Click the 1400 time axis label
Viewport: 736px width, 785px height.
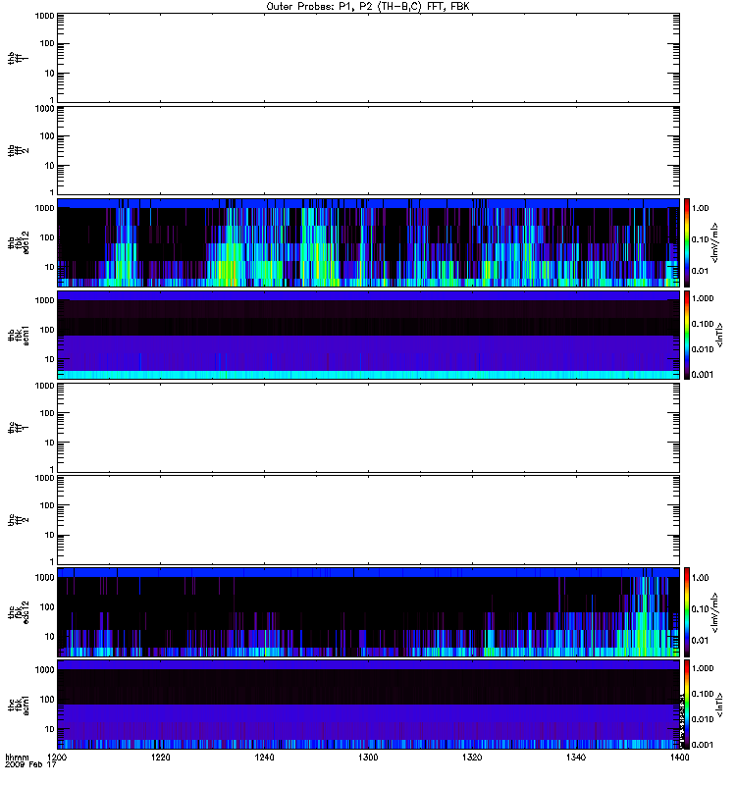(679, 758)
